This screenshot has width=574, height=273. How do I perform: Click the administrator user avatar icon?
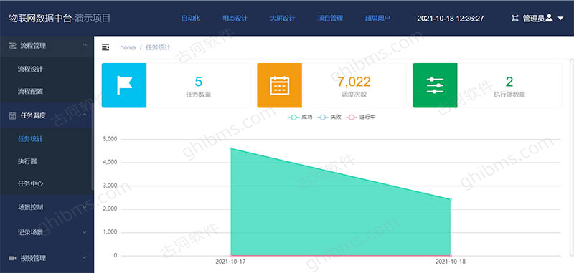[x=549, y=18]
